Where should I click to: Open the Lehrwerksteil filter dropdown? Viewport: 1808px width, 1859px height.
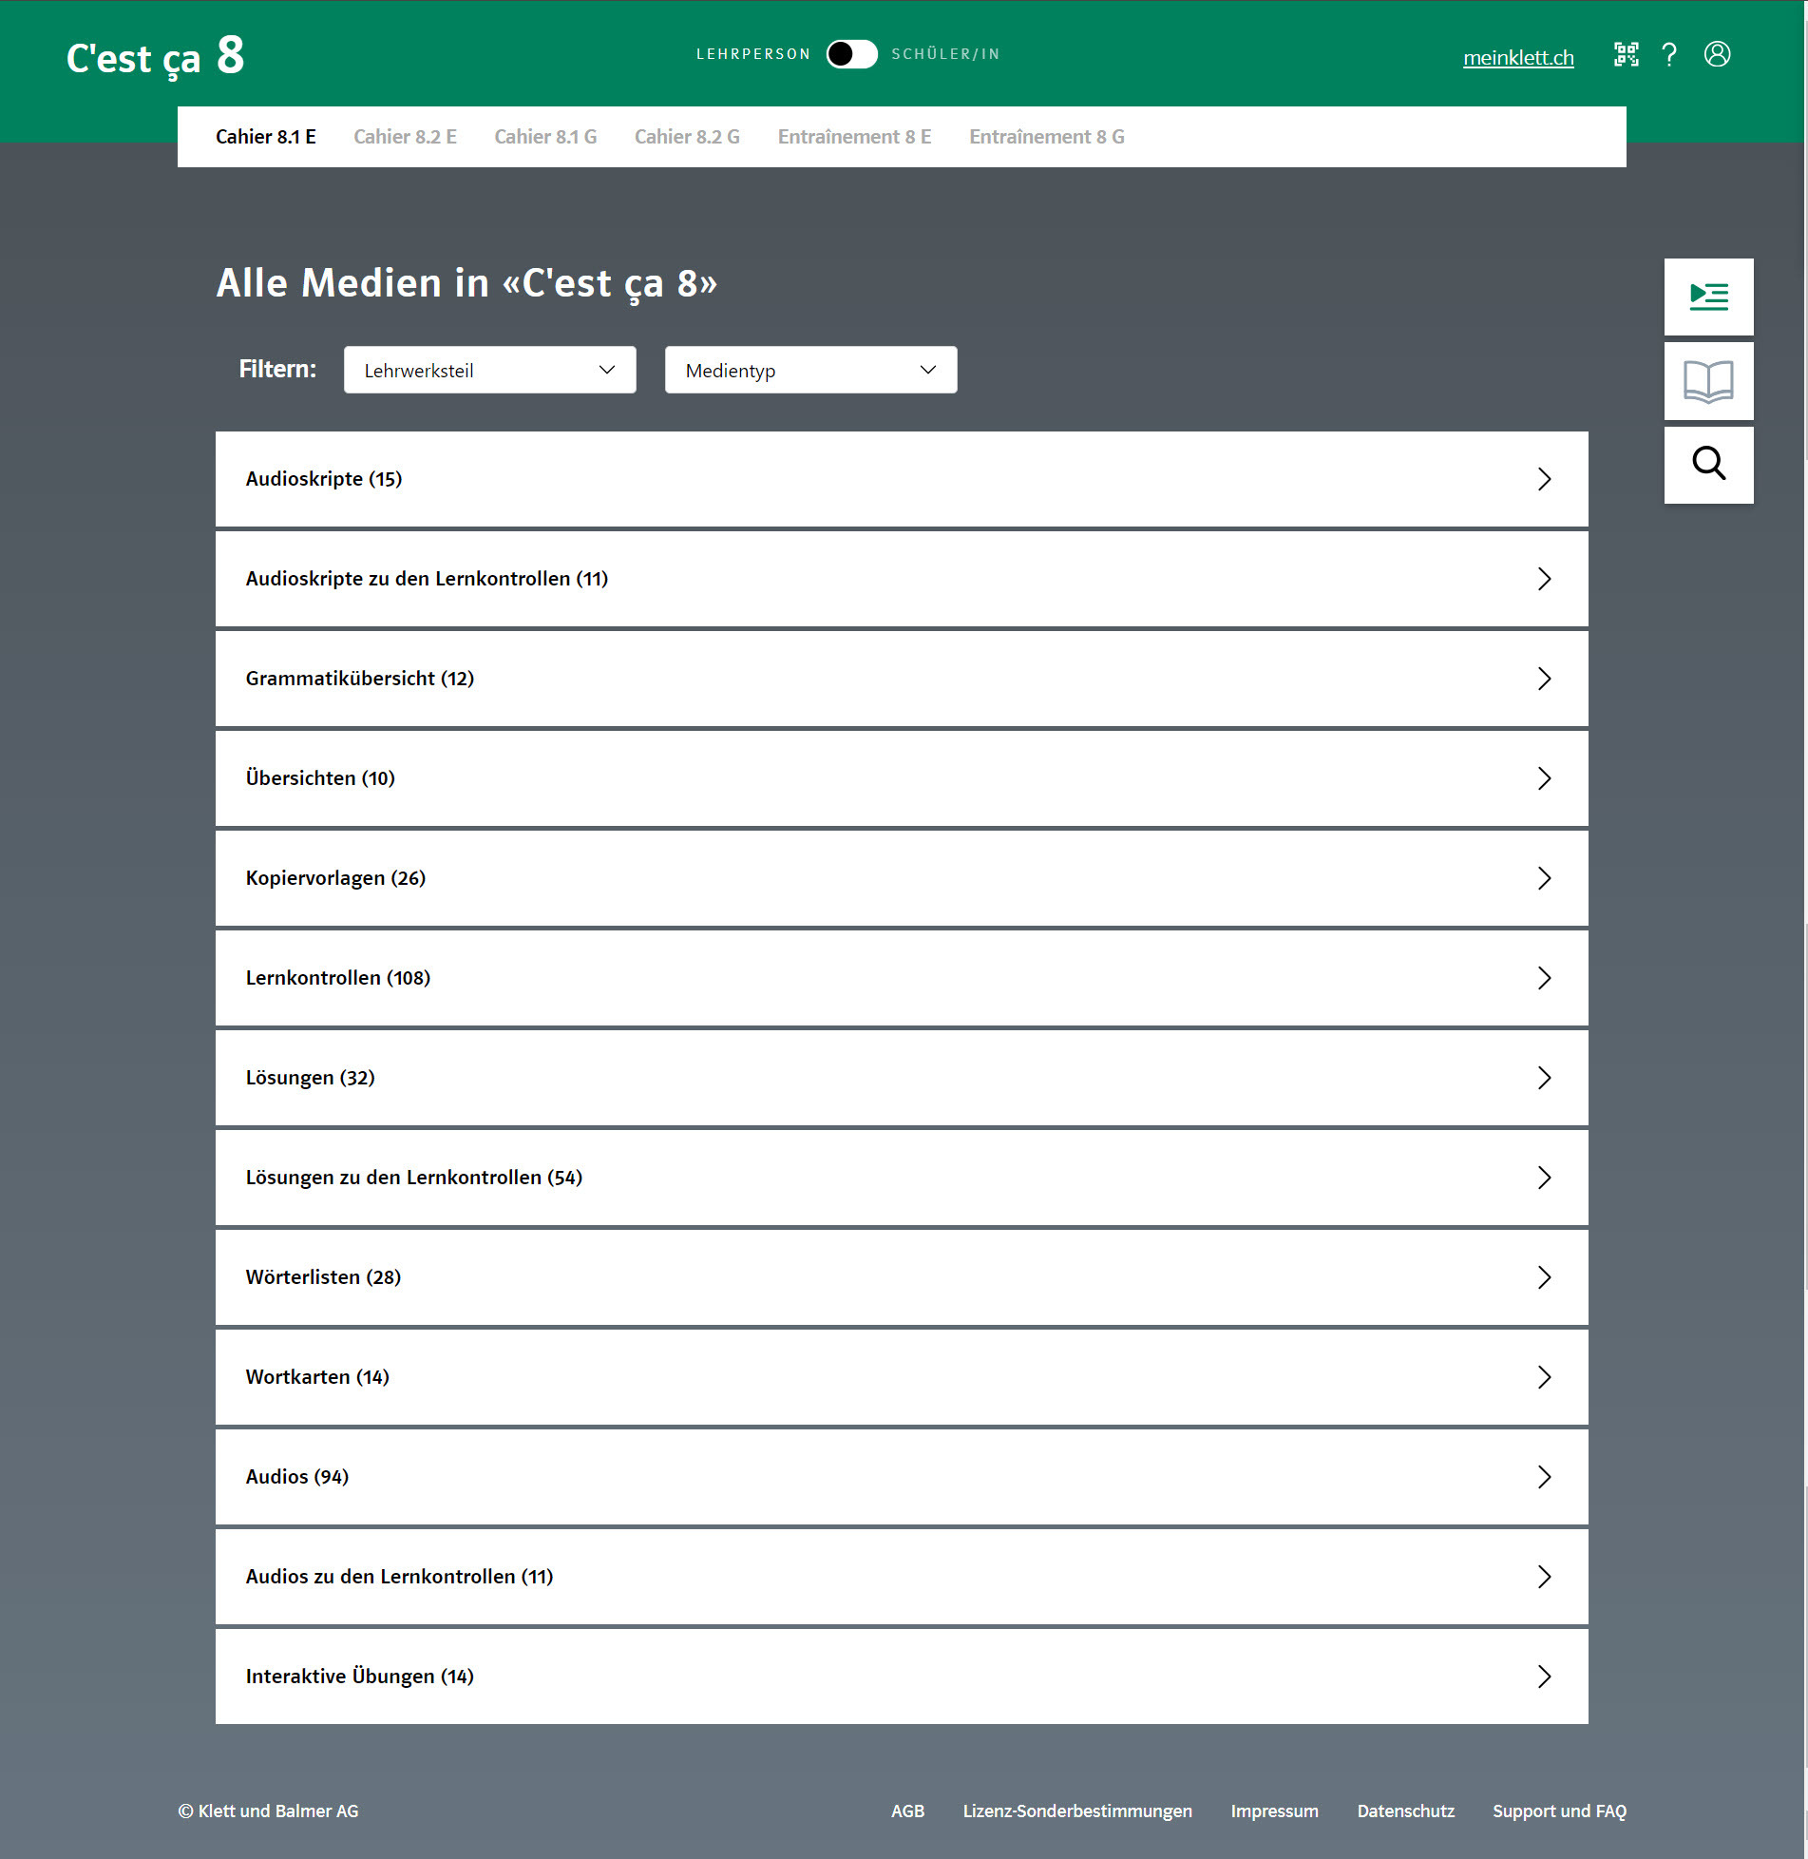click(489, 370)
